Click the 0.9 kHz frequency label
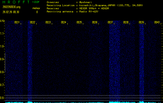This screenshot has width=163, height=103. [2, 59]
